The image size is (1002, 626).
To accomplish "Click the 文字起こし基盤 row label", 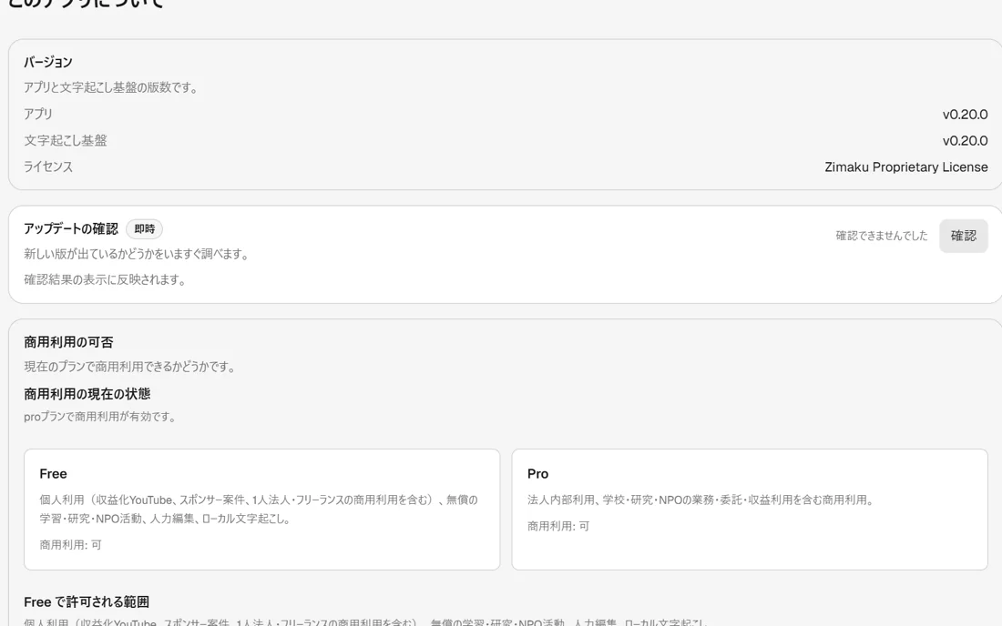I will tap(66, 141).
